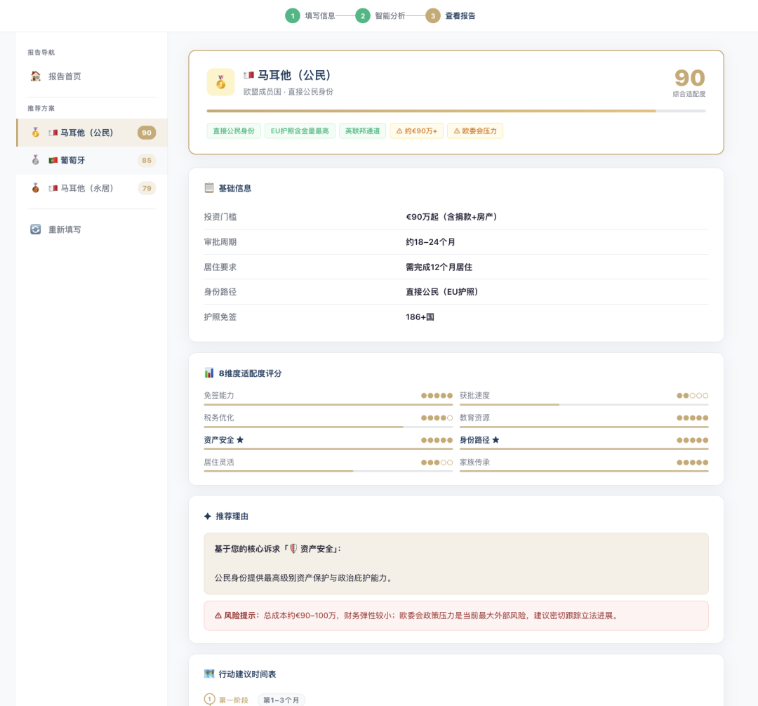Viewport: 758px width, 706px height.
Task: Click the 居住灵活 rating dots
Action: click(437, 462)
